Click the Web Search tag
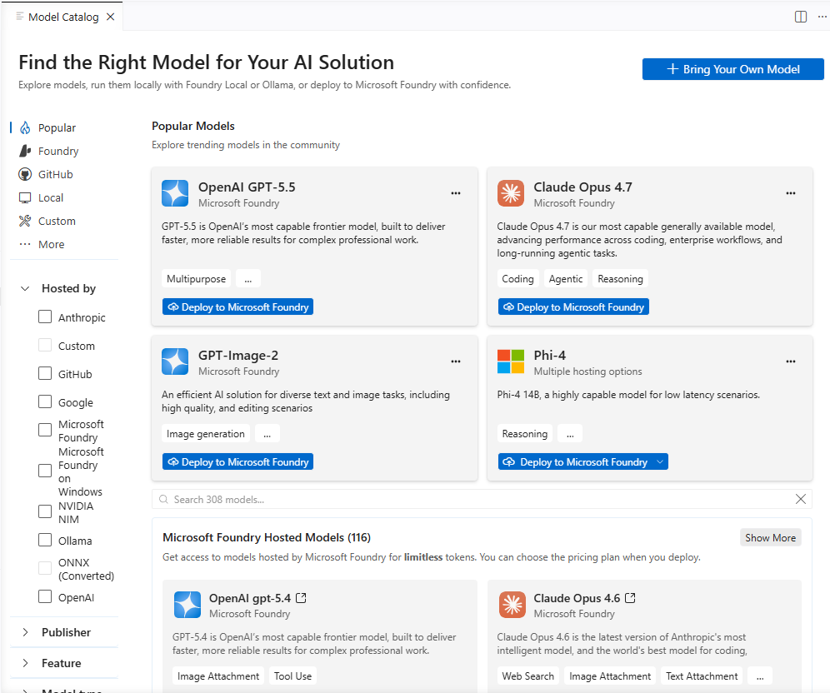The width and height of the screenshot is (830, 693). coord(527,676)
